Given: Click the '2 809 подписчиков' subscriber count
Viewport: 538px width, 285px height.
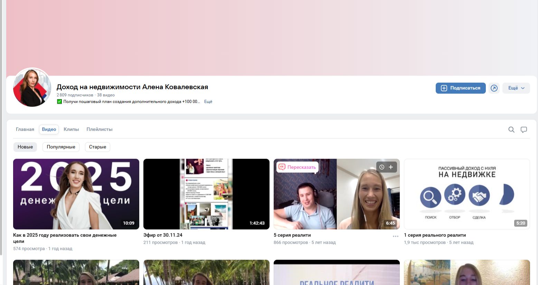Looking at the screenshot, I should [75, 95].
